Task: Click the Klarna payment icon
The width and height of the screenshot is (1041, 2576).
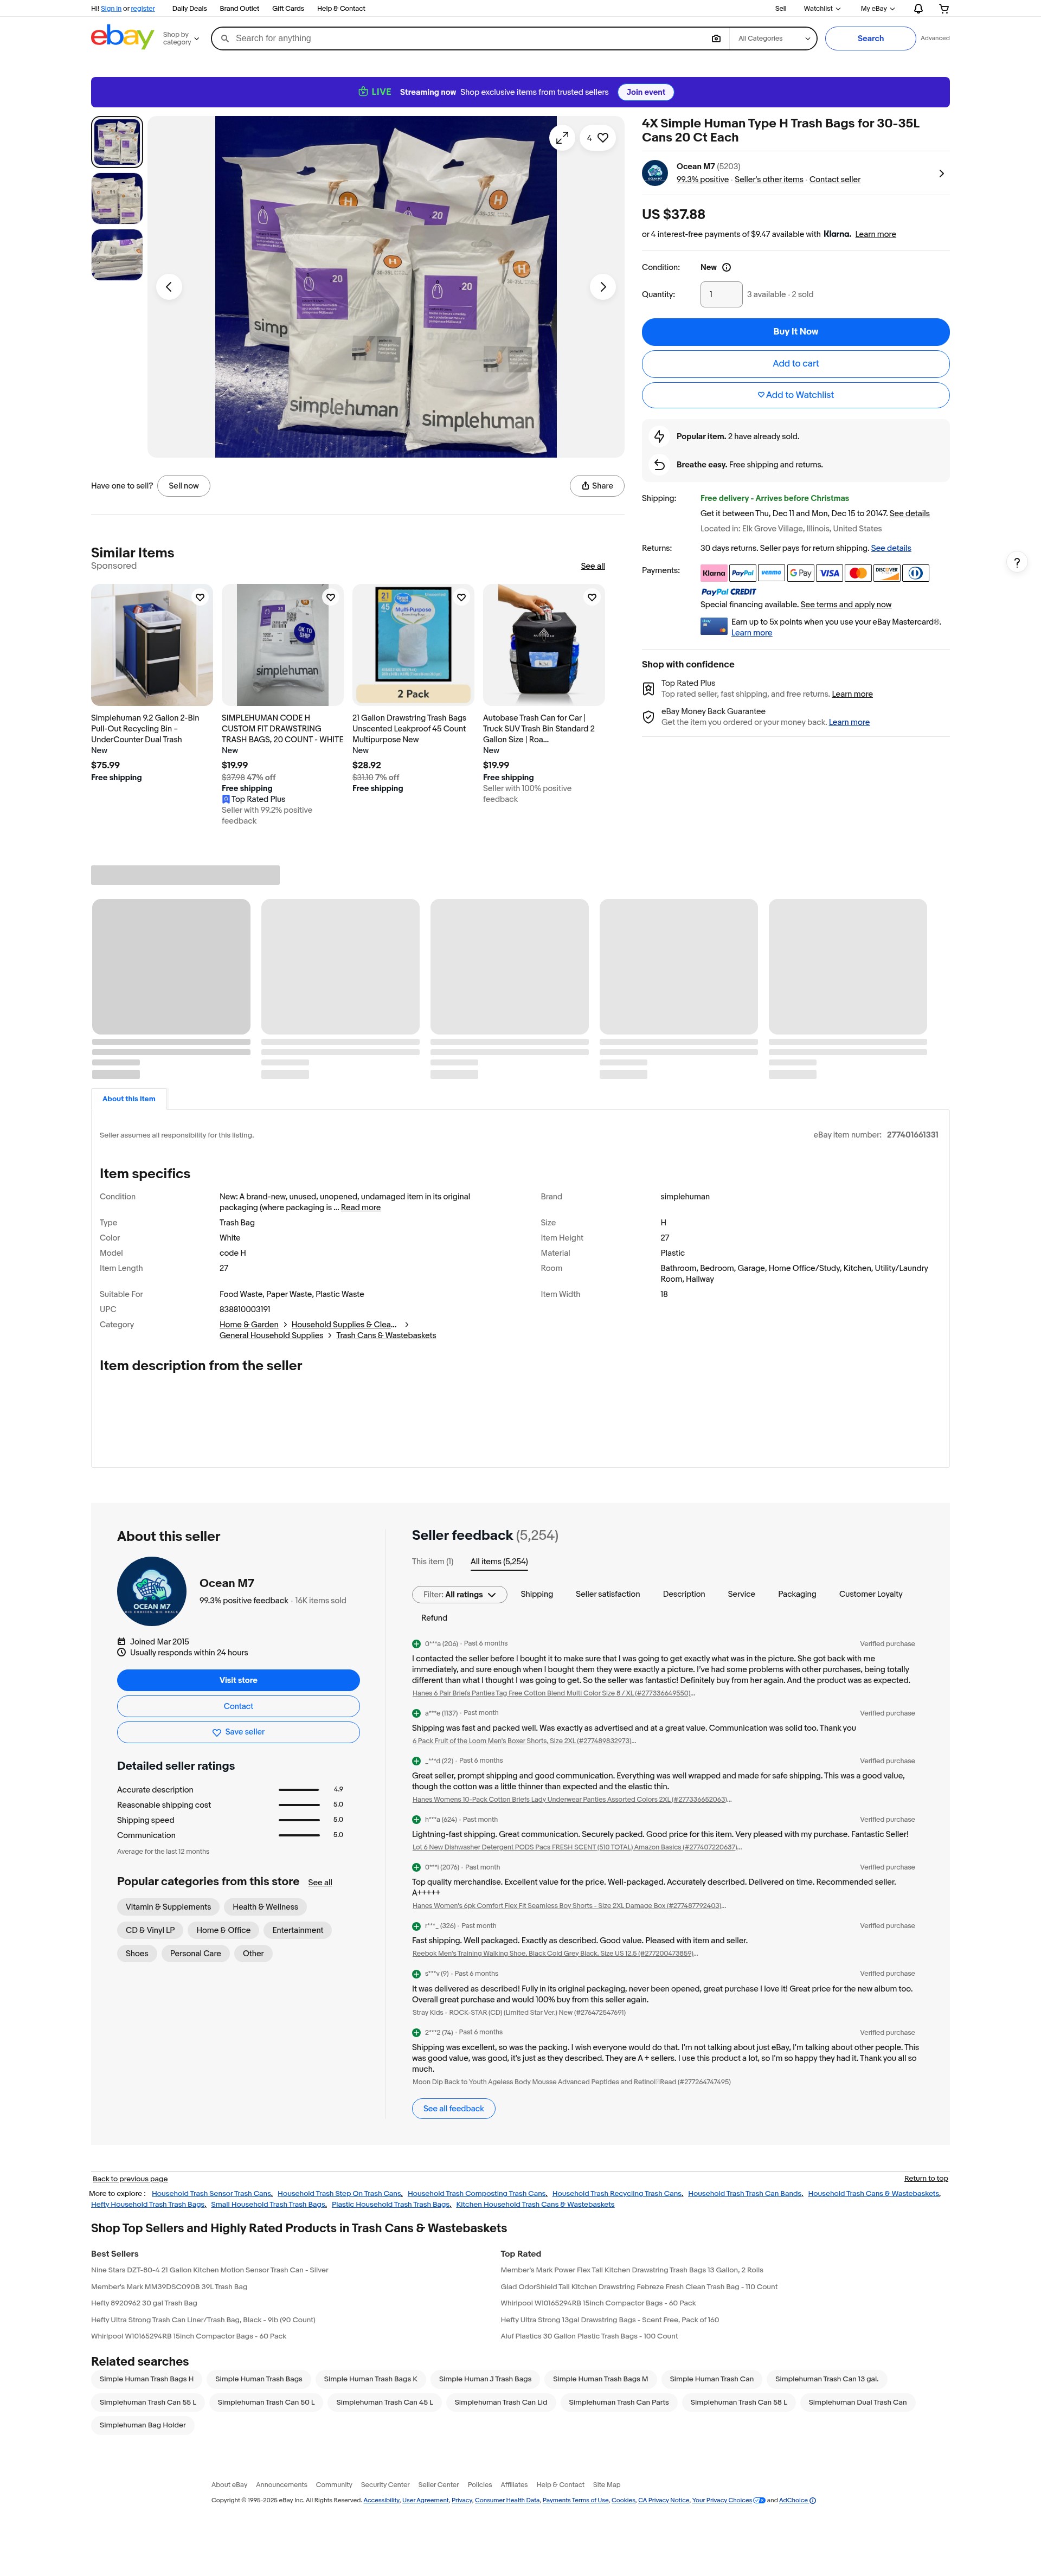Action: pos(714,574)
